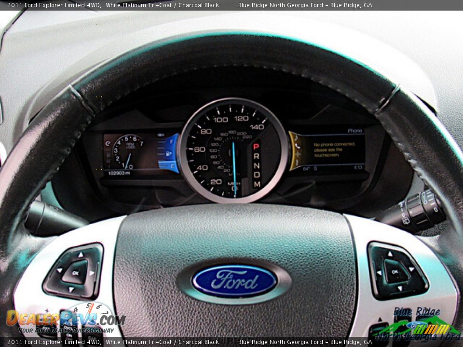Click the down arrow on the right steering pad
Image resolution: width=463 pixels, height=347 pixels.
(x=399, y=288)
